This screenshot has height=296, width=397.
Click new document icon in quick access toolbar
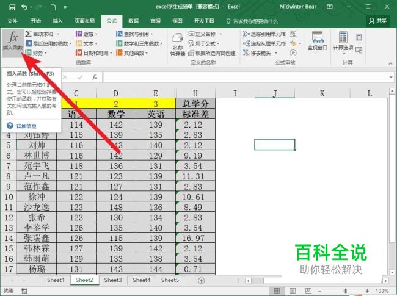tap(53, 7)
